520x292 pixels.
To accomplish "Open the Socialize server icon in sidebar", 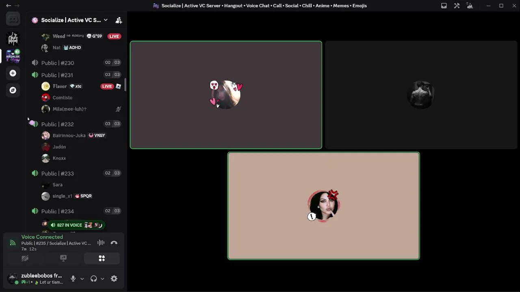I will coord(13,56).
